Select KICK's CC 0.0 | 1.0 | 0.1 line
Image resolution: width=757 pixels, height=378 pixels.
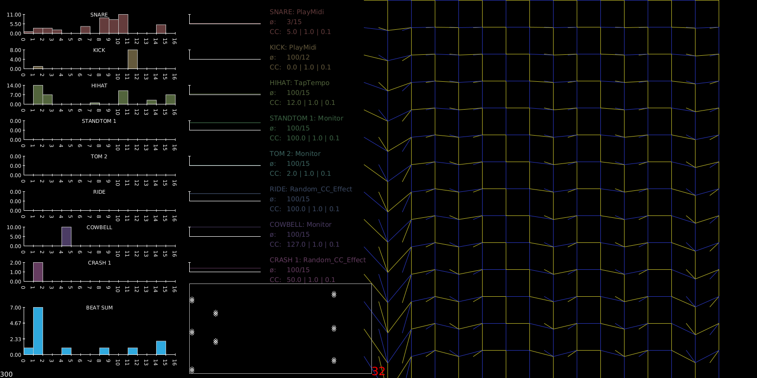[x=300, y=67]
